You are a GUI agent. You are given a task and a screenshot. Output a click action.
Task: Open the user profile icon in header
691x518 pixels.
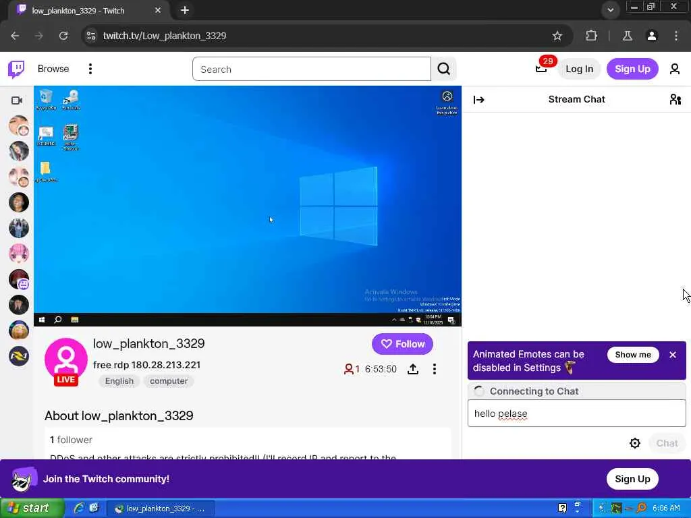(x=675, y=69)
